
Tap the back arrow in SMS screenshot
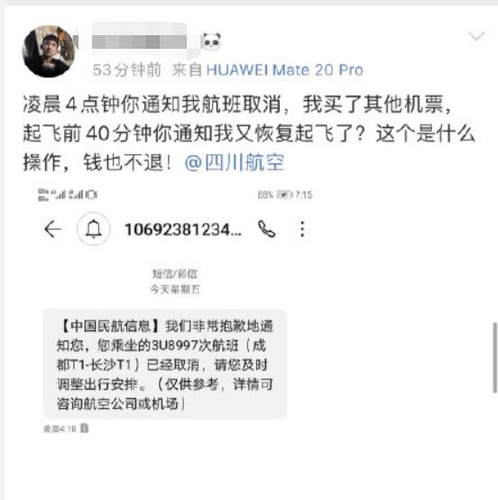coord(52,229)
